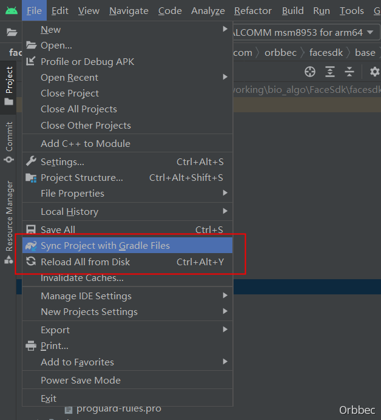This screenshot has height=420, width=381.
Task: Click the Reload All from Disk icon
Action: [31, 262]
